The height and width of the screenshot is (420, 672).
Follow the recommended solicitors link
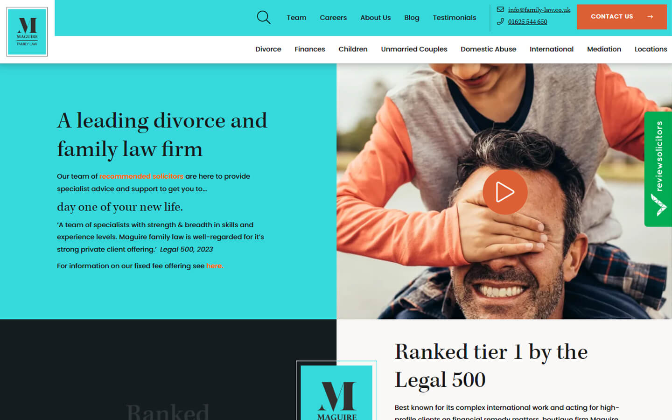[141, 176]
